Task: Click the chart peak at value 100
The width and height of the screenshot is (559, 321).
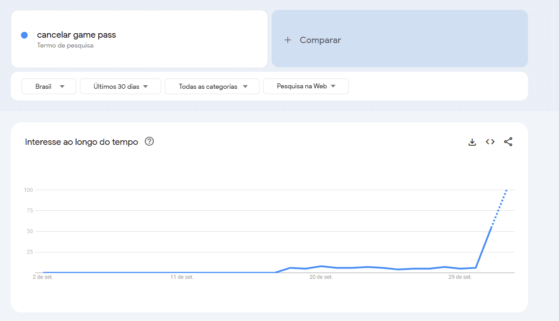Action: 506,191
